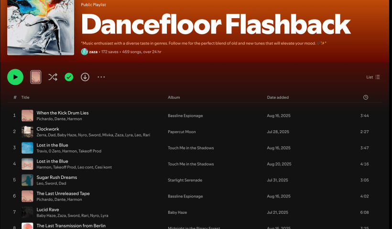Sort by the Album column header

[174, 97]
